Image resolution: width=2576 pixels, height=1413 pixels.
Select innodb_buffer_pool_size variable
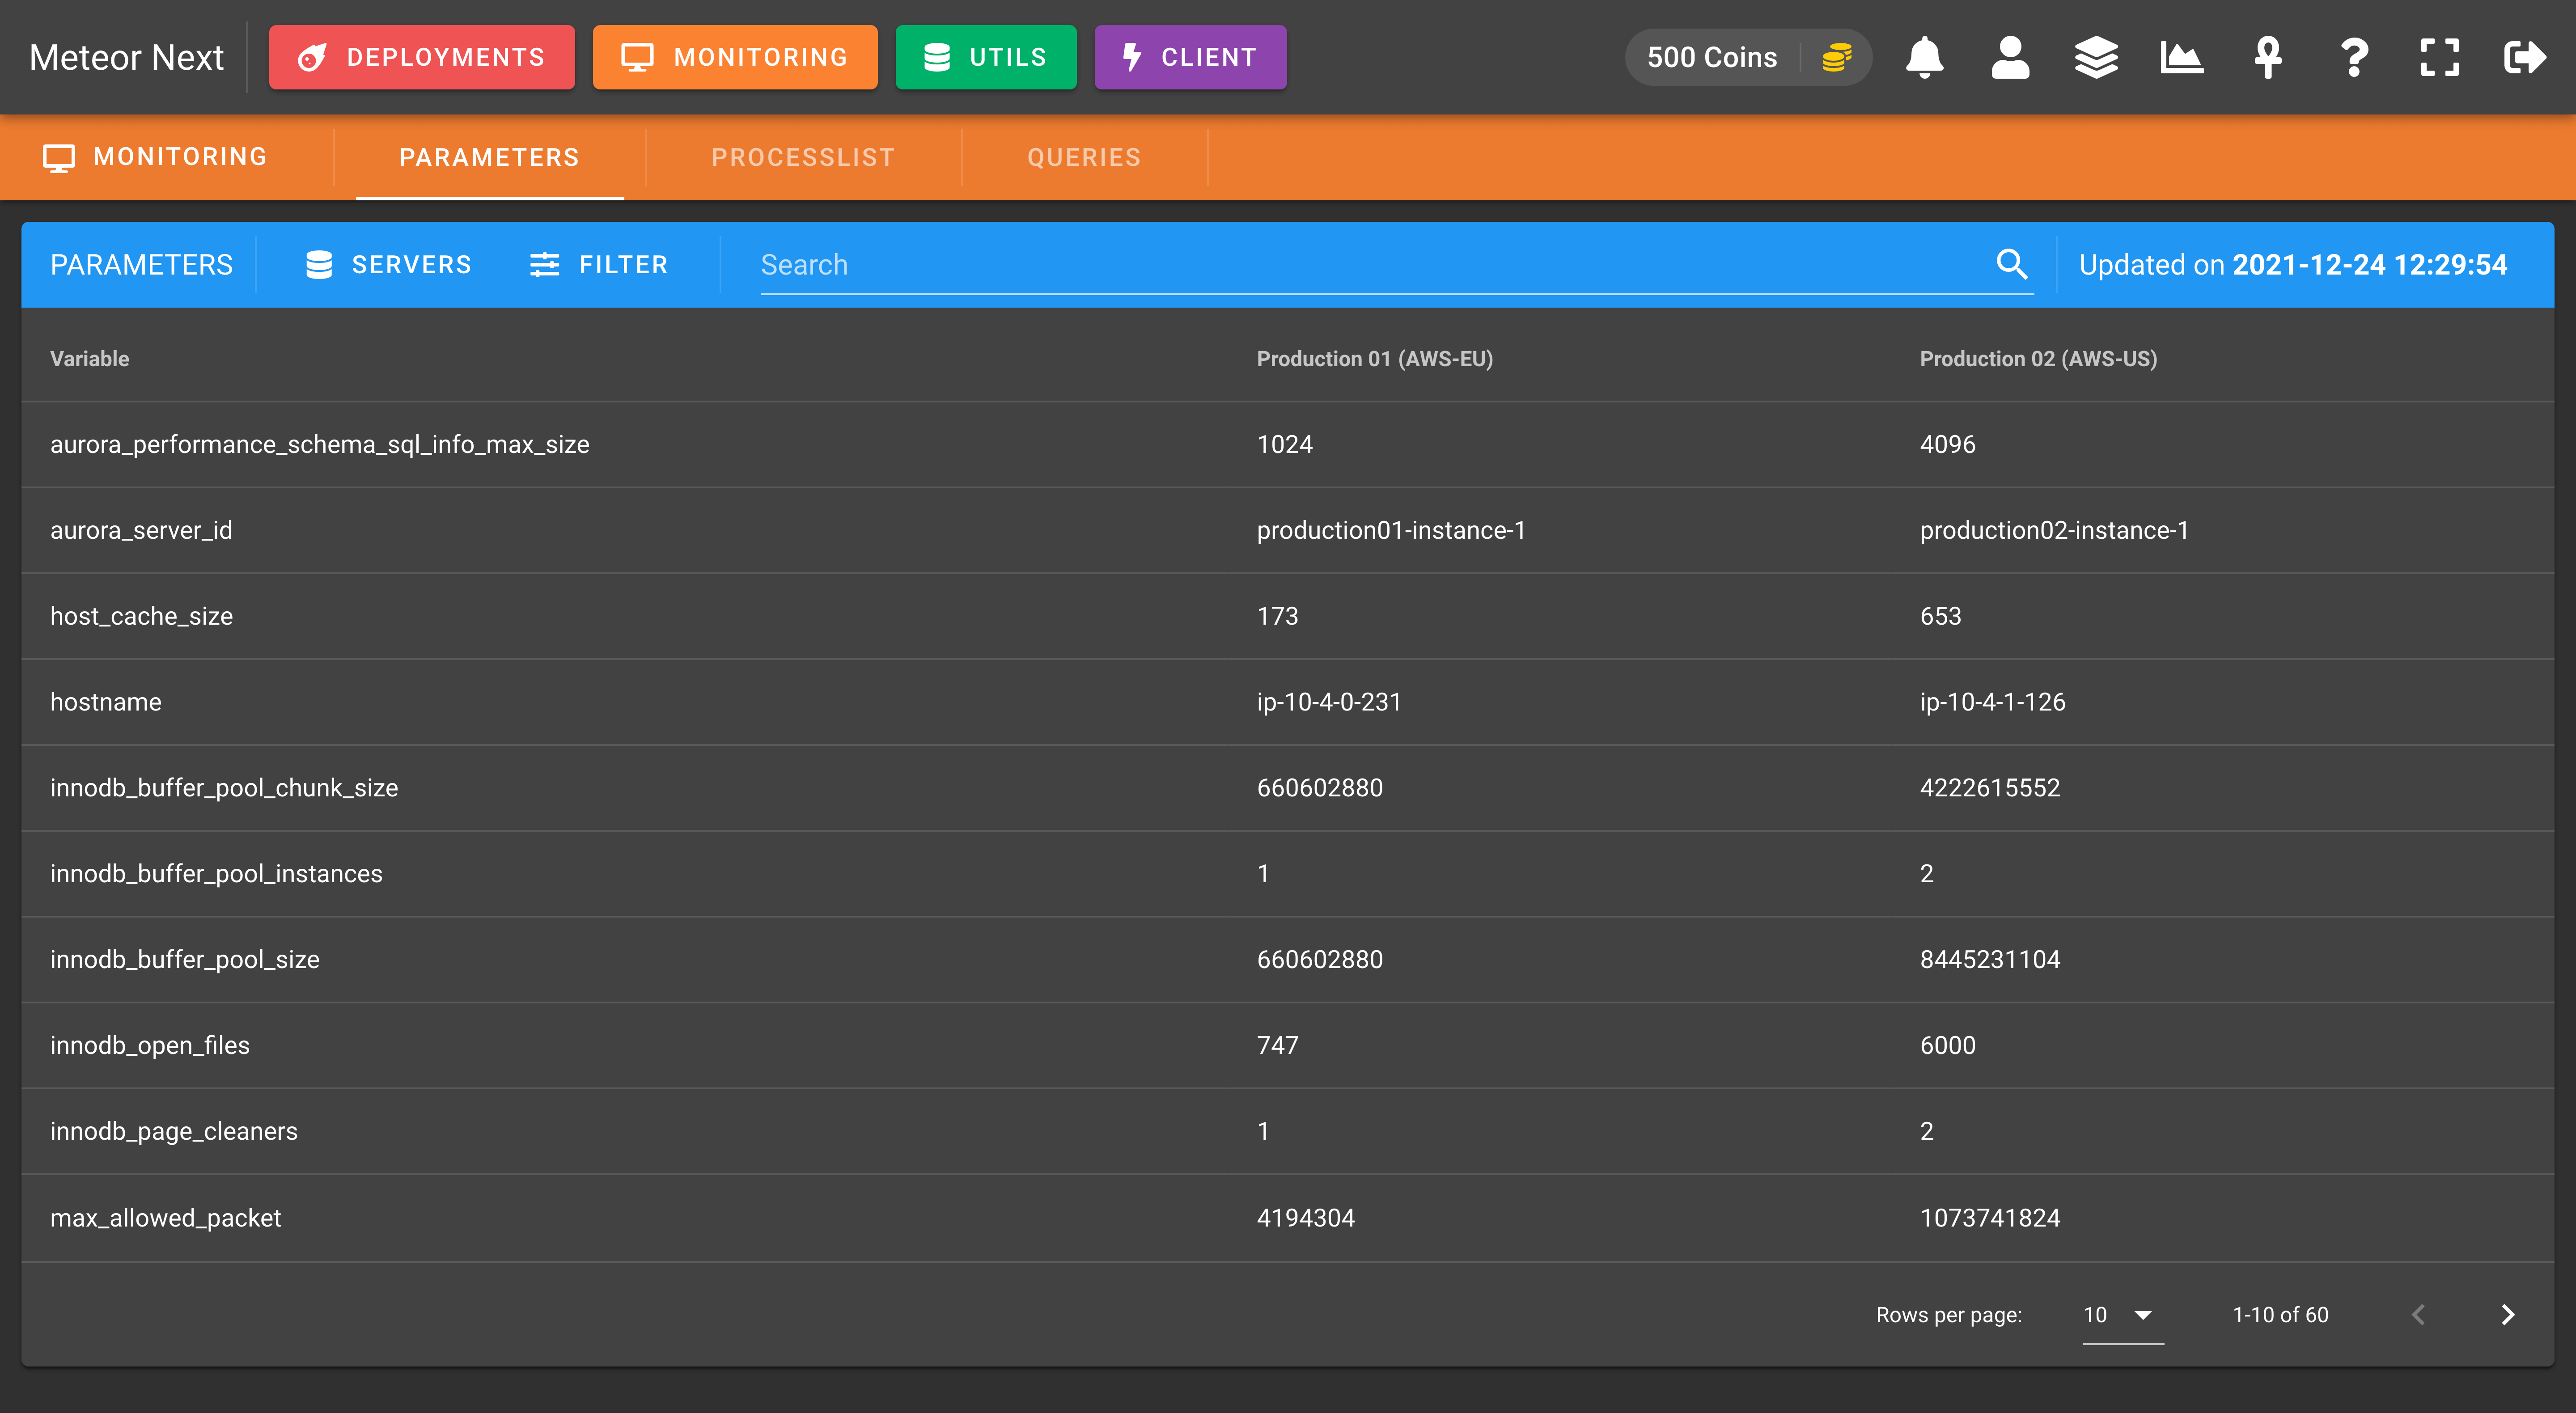pyautogui.click(x=185, y=960)
